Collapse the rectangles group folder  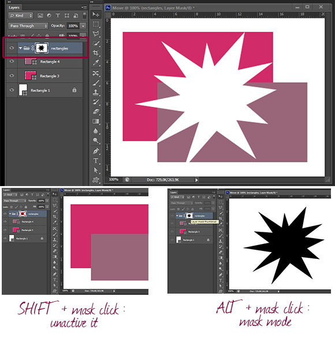(x=20, y=48)
